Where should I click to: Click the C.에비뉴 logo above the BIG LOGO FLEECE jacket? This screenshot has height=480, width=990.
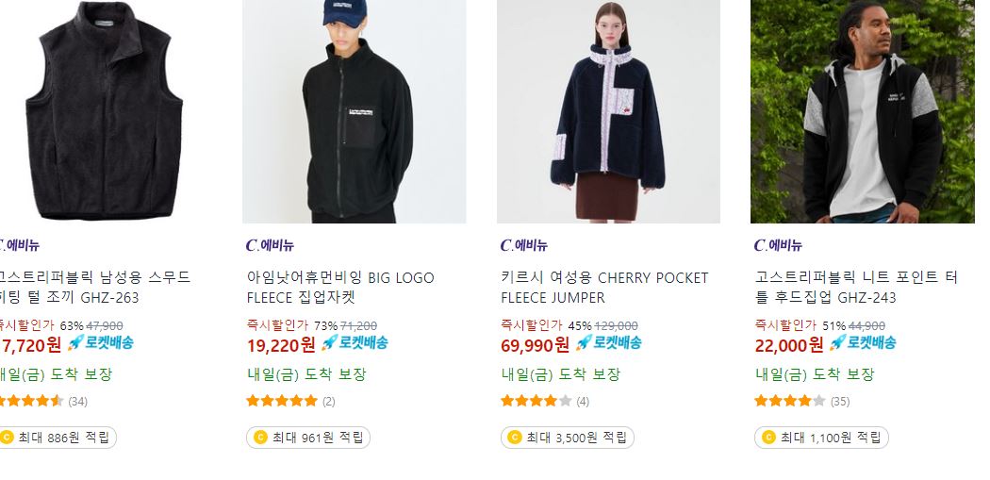point(271,245)
